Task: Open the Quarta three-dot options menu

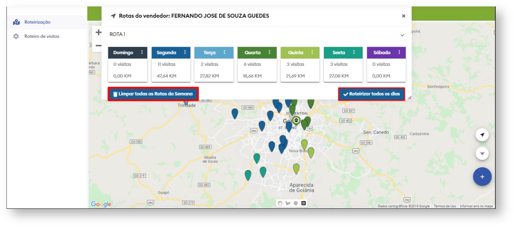Action: (270, 52)
